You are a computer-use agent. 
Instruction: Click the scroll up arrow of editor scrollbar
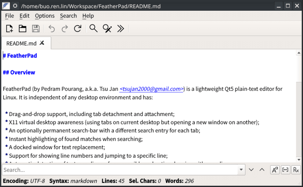tap(299, 53)
